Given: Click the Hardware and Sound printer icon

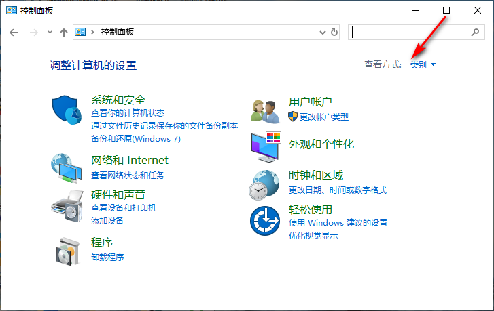Looking at the screenshot, I should point(67,206).
